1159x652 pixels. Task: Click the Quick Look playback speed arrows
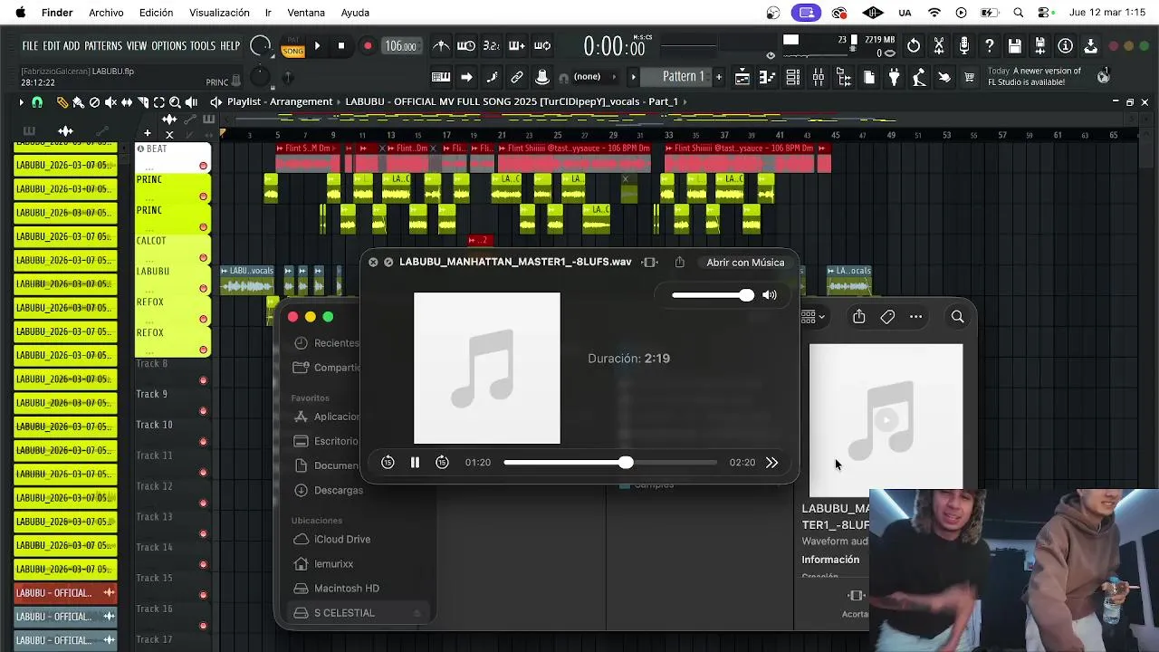click(771, 463)
